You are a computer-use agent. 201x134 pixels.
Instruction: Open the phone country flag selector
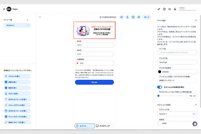point(77,63)
